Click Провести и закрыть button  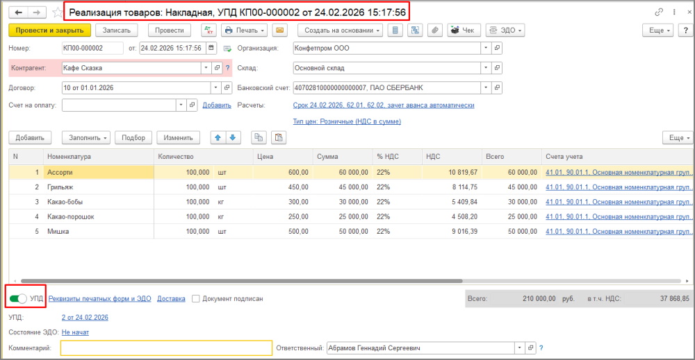tap(49, 31)
